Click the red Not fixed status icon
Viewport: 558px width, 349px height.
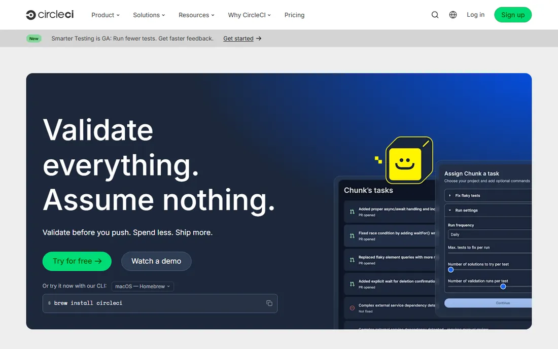[x=352, y=308]
